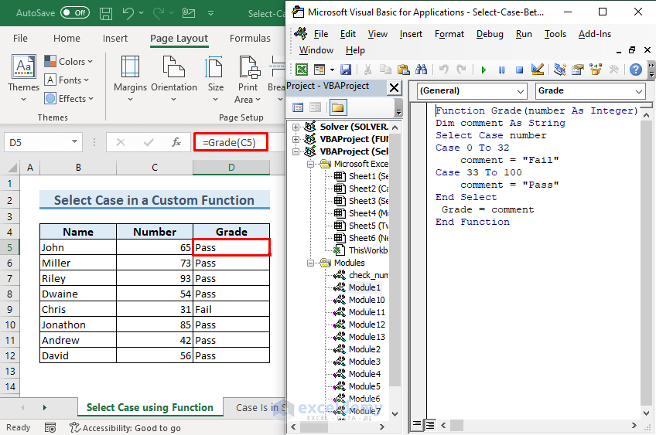Click the code pane vertical scrollbar down arrow

(647, 413)
